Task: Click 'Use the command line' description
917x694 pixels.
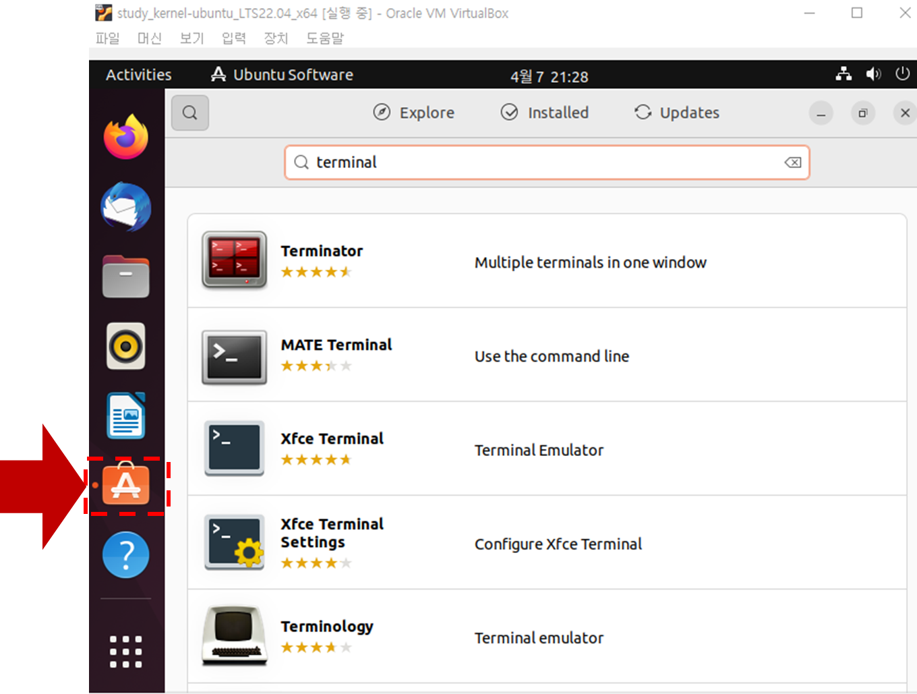Action: [552, 356]
